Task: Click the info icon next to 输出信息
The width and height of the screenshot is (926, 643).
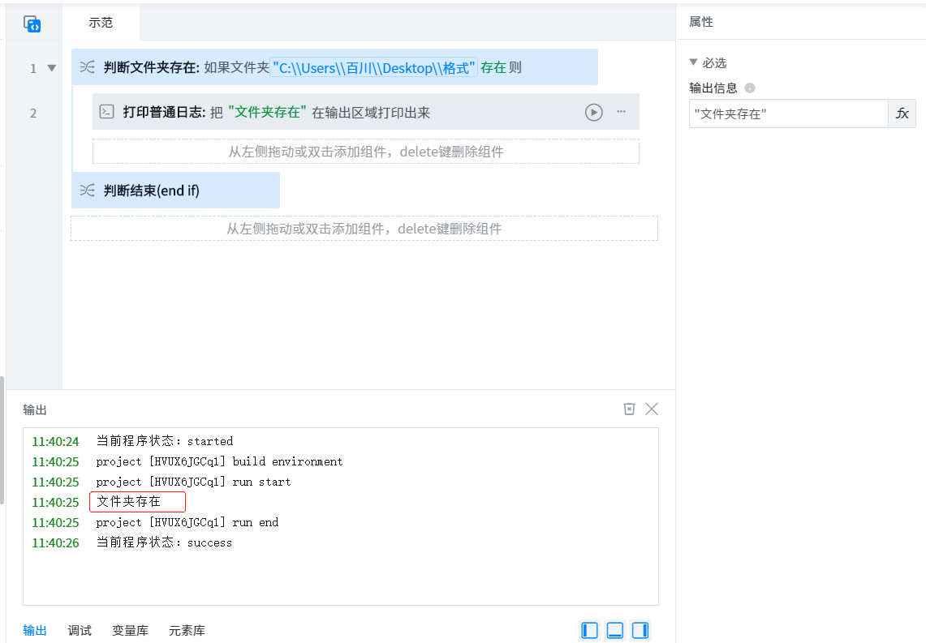Action: tap(750, 88)
